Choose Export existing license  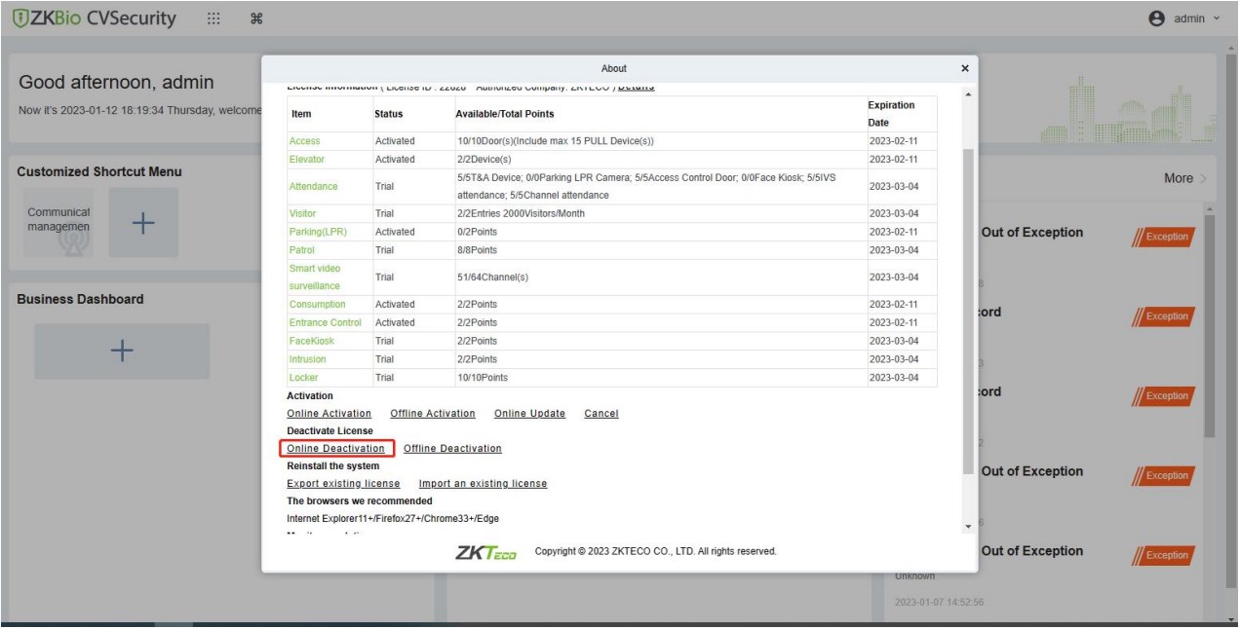click(x=343, y=484)
